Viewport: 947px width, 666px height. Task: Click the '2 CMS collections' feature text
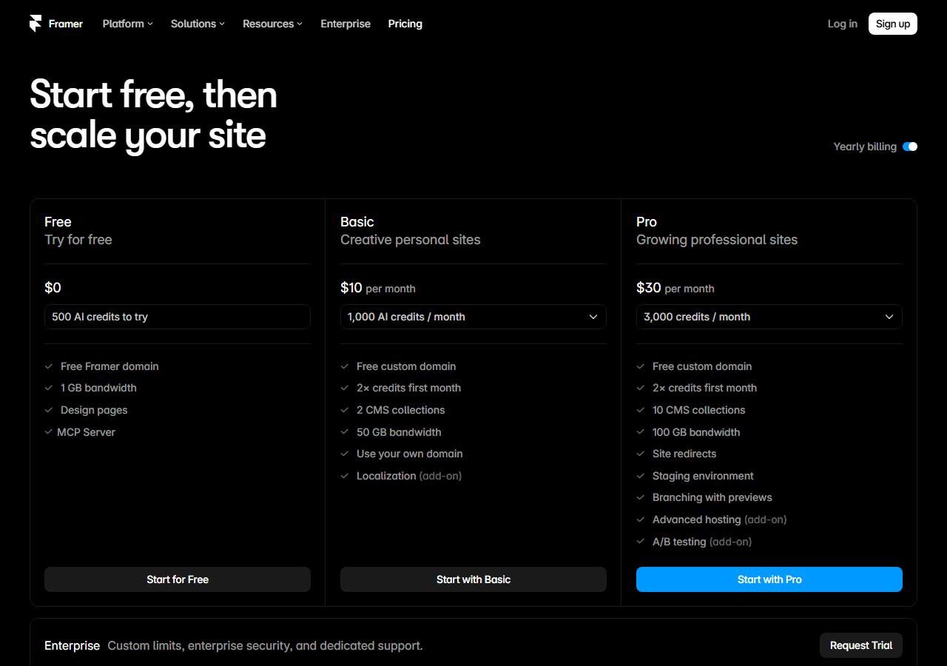click(x=400, y=410)
